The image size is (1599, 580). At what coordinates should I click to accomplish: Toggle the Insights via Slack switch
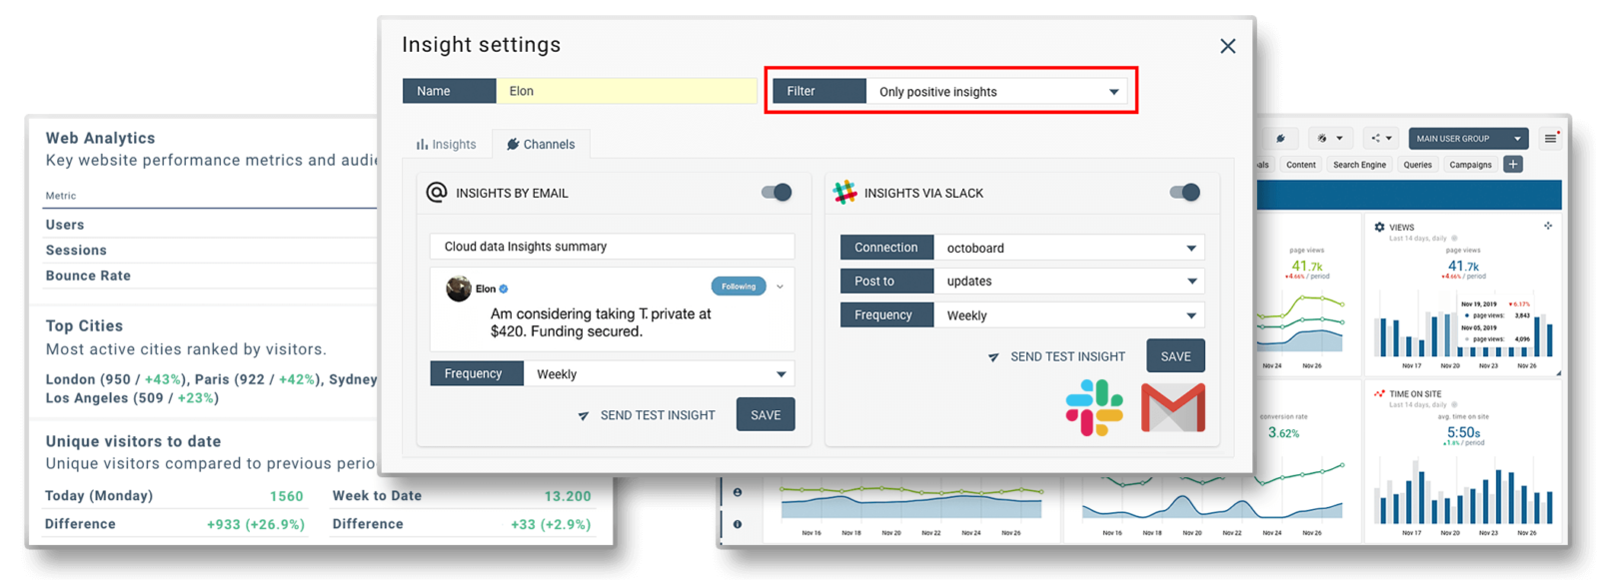pos(1185,193)
